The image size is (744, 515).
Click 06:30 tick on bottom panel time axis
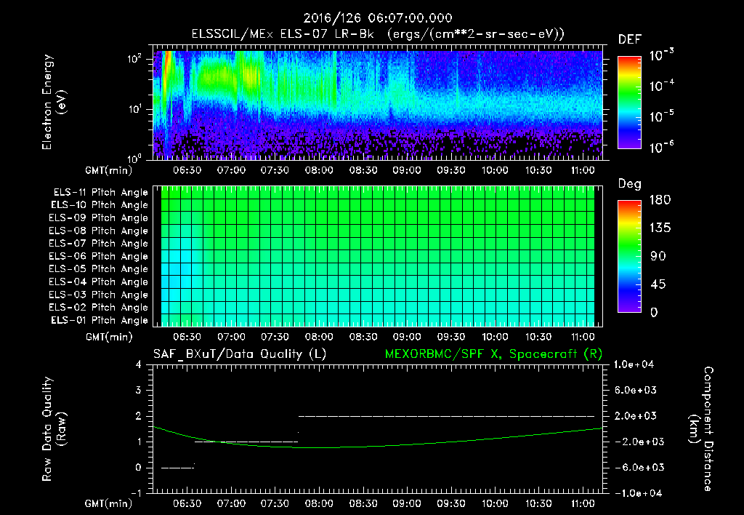point(187,503)
